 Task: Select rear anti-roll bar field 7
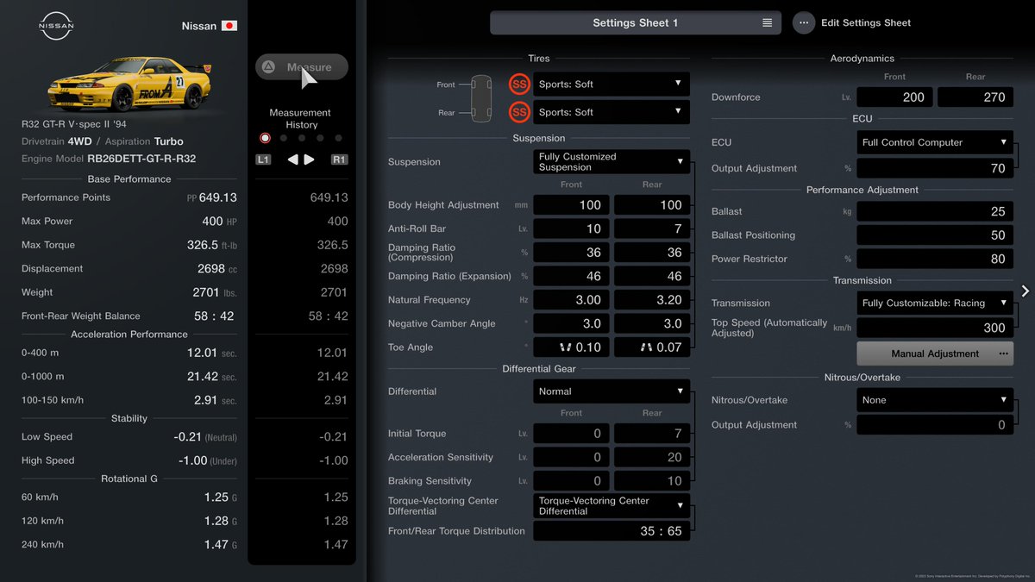(652, 228)
